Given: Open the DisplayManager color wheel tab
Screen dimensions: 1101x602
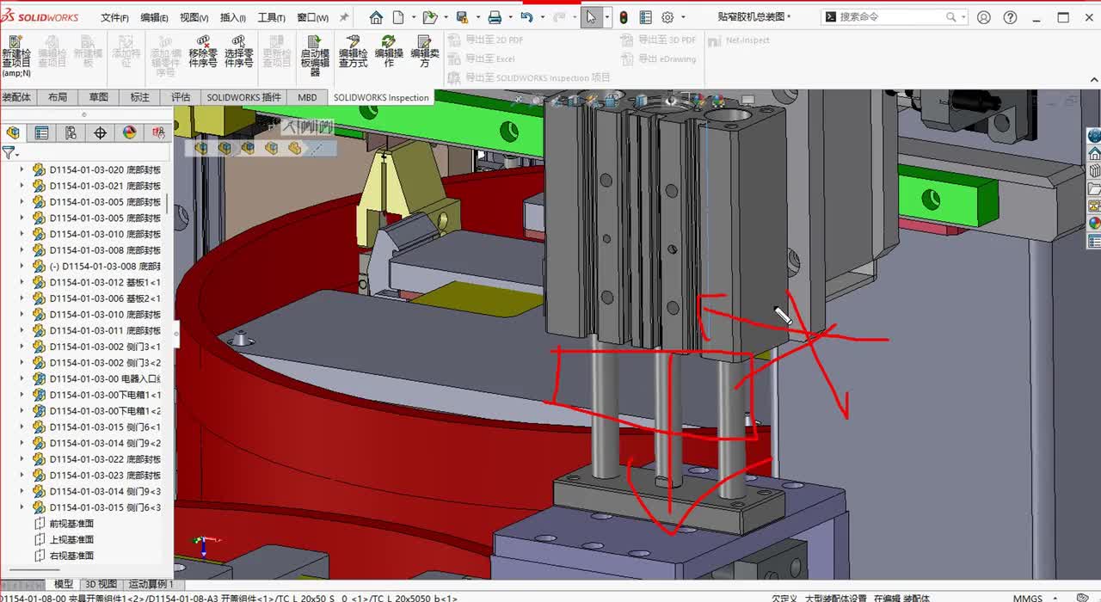Looking at the screenshot, I should tap(129, 132).
